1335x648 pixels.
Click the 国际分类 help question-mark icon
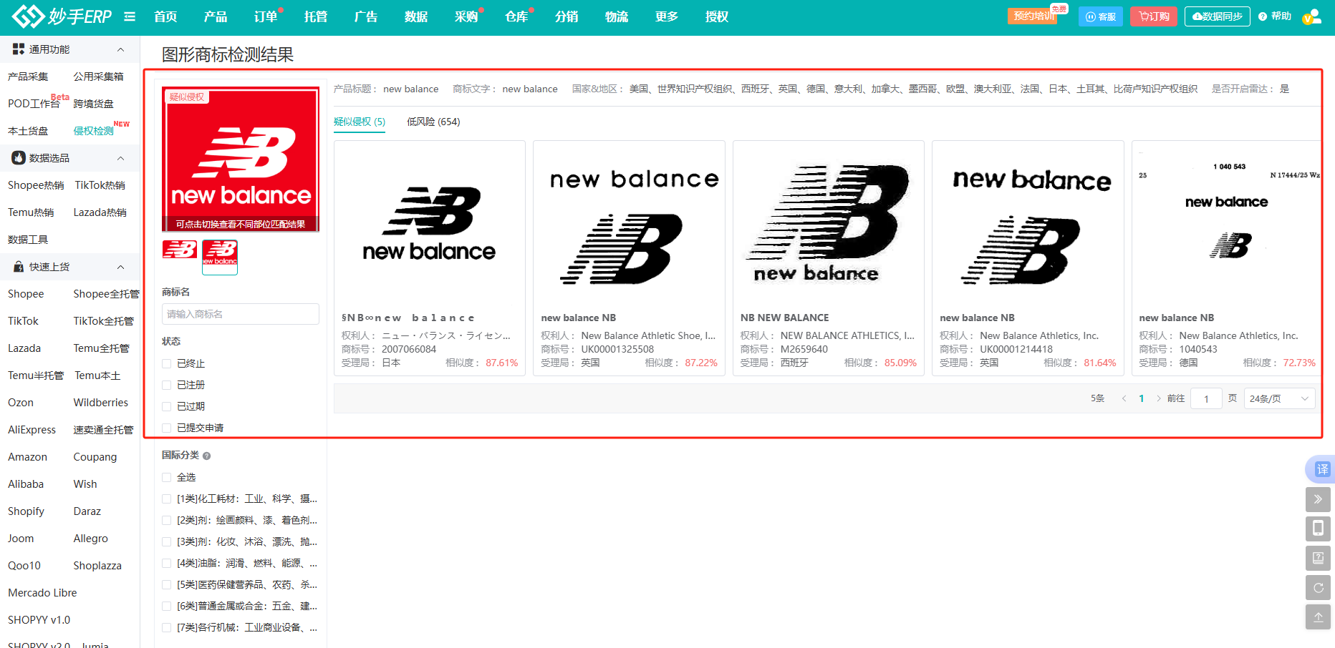(x=207, y=456)
